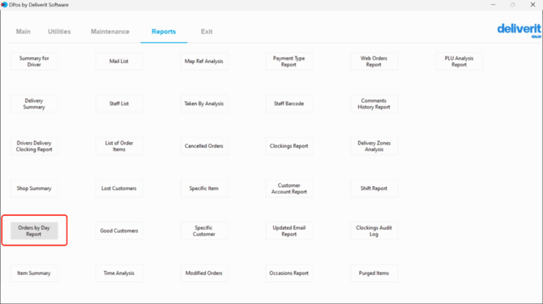Open Clockings Audit Log
The height and width of the screenshot is (304, 543).
(374, 230)
